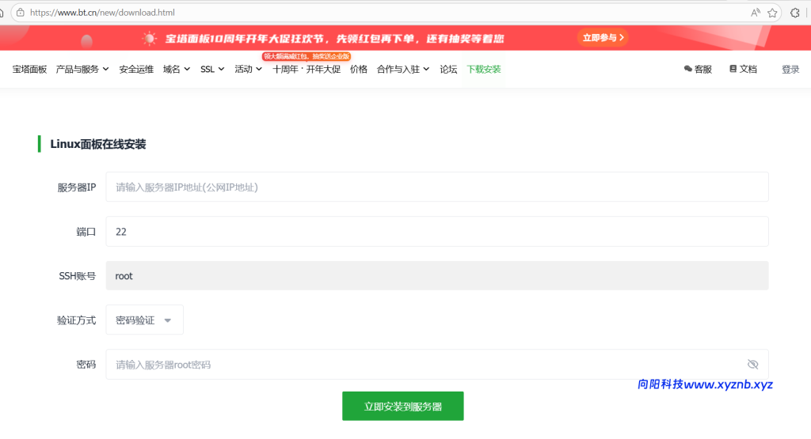Viewport: 811px width, 439px height.
Task: Open 安全运维 nav item
Action: point(136,69)
